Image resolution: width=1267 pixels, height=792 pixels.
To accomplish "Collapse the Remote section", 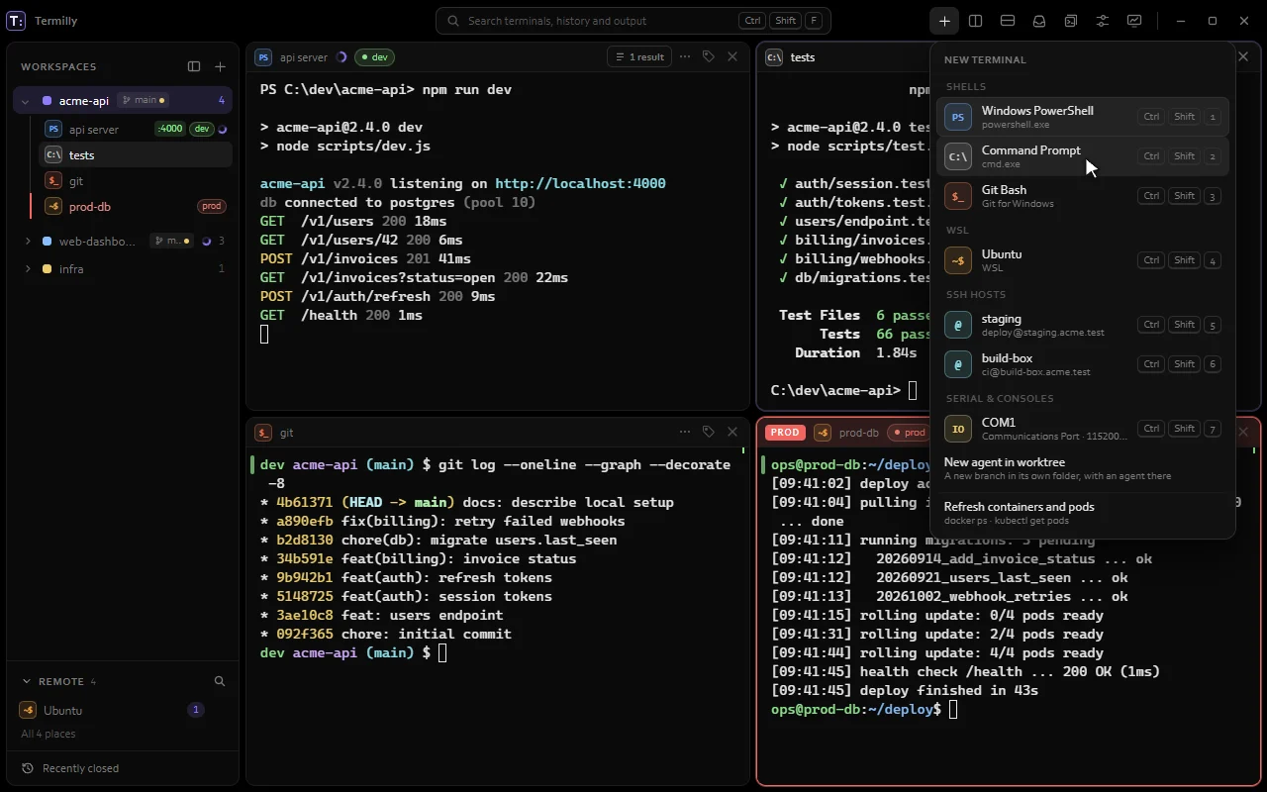I will [x=28, y=681].
